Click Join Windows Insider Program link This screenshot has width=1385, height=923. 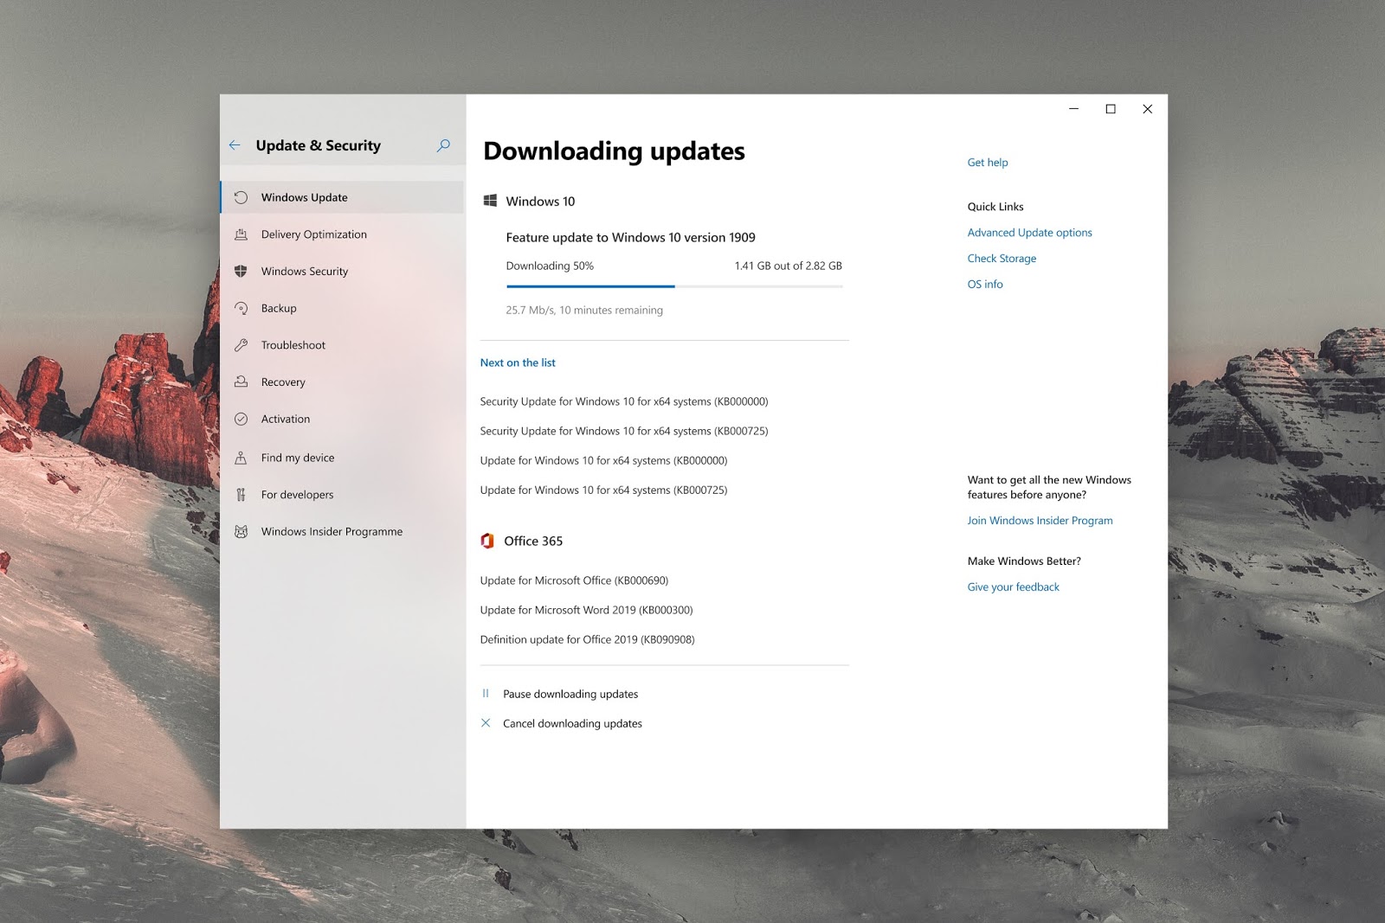coord(1040,521)
